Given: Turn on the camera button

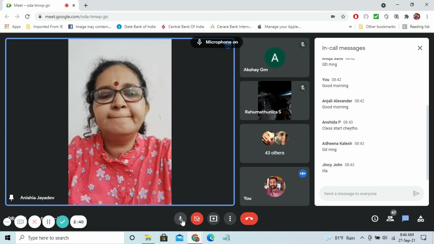Looking at the screenshot, I should [197, 219].
